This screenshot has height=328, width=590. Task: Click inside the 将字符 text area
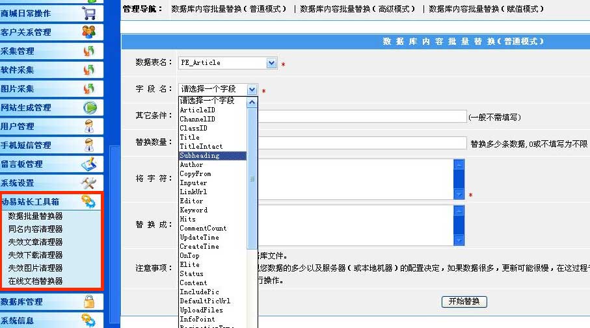point(356,179)
